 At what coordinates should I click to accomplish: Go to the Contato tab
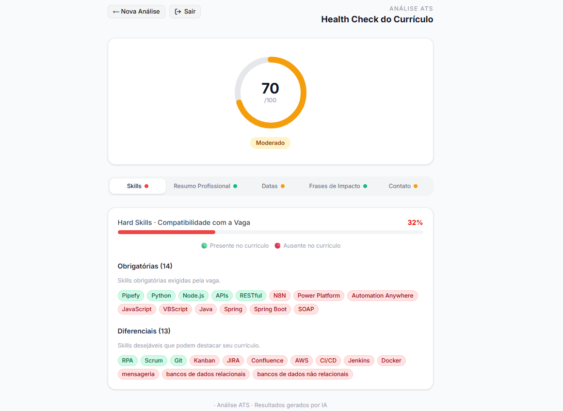tap(403, 186)
